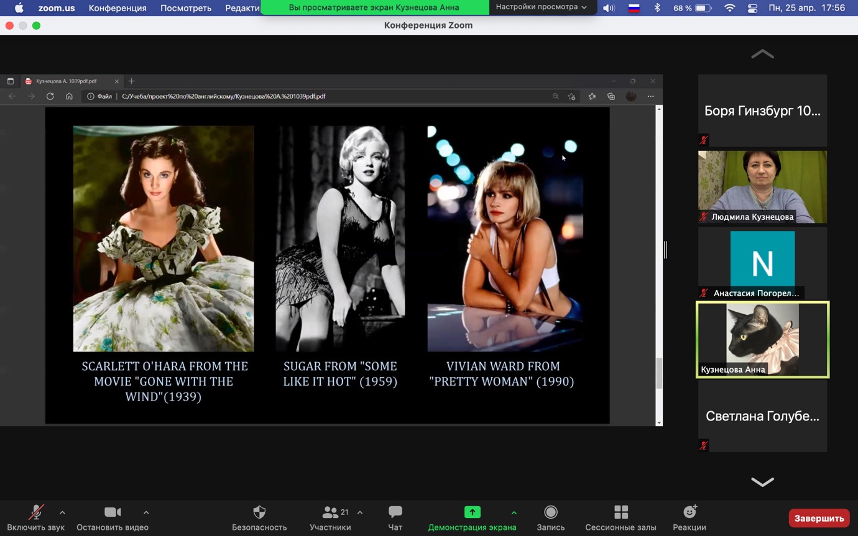Open Wi-Fi menu bar icon
The height and width of the screenshot is (536, 858).
[730, 8]
